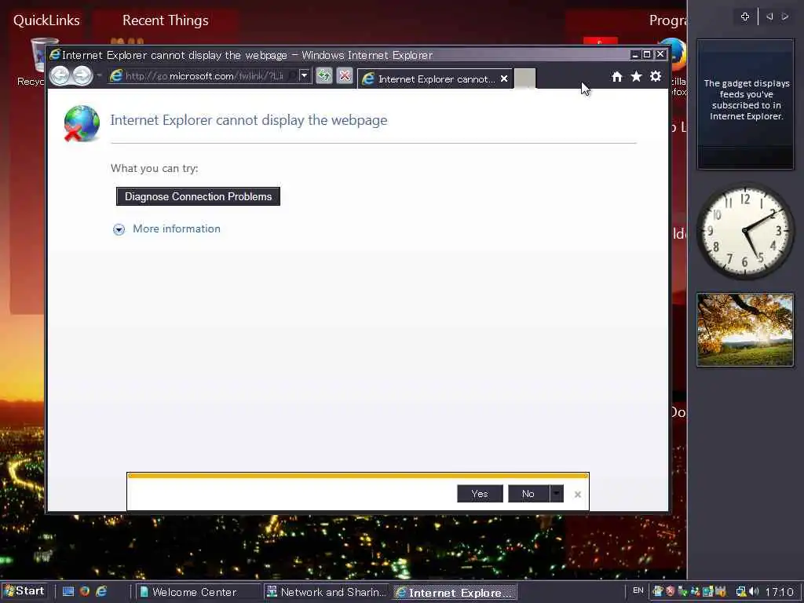The height and width of the screenshot is (603, 804).
Task: Click the red Stop loading button
Action: (345, 76)
